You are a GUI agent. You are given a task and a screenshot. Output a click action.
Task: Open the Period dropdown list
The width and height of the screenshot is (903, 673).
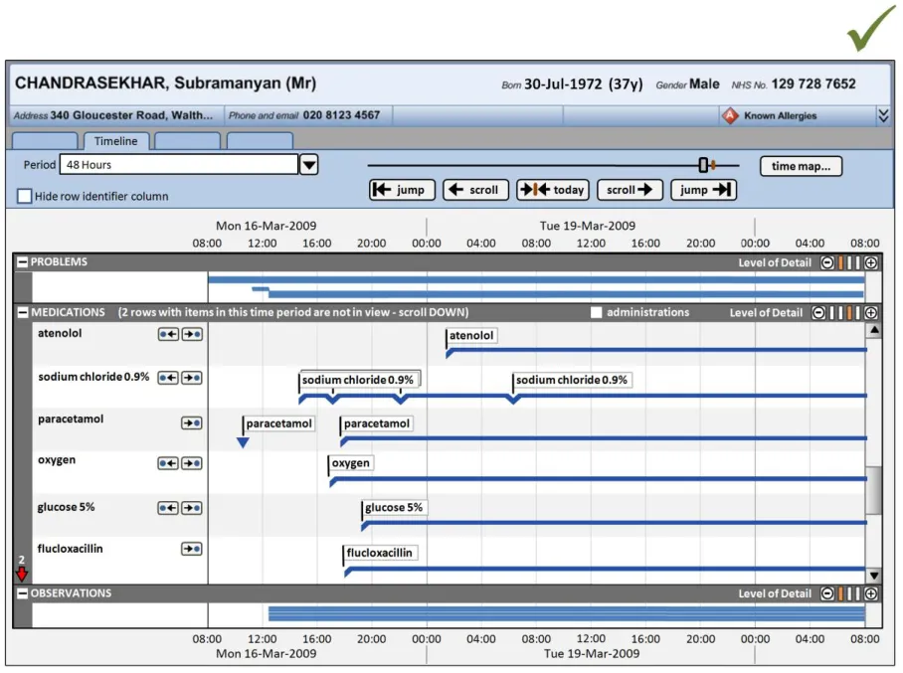pyautogui.click(x=309, y=165)
